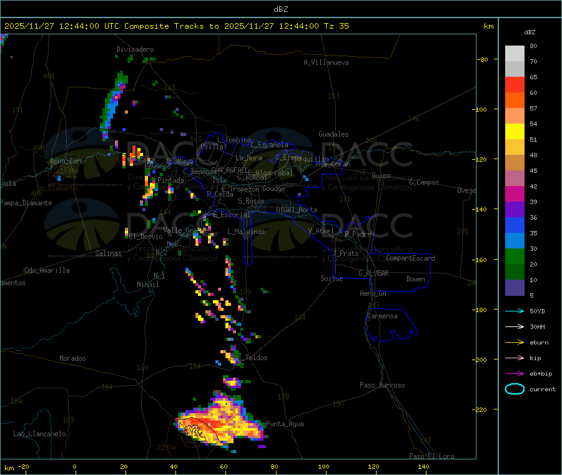Click the 'El_Desvio' map label

(x=145, y=237)
